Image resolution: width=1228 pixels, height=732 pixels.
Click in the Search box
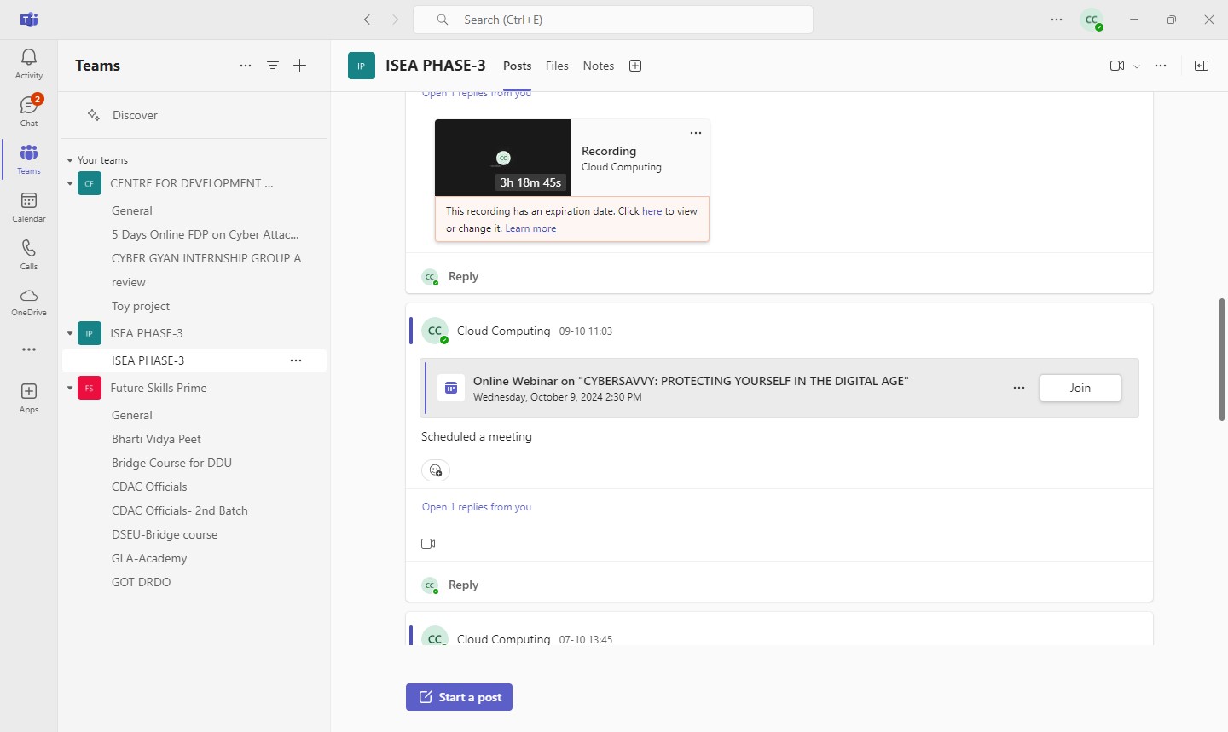(x=614, y=20)
